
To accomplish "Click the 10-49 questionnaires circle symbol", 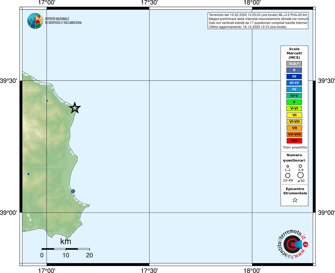I will tap(288, 175).
